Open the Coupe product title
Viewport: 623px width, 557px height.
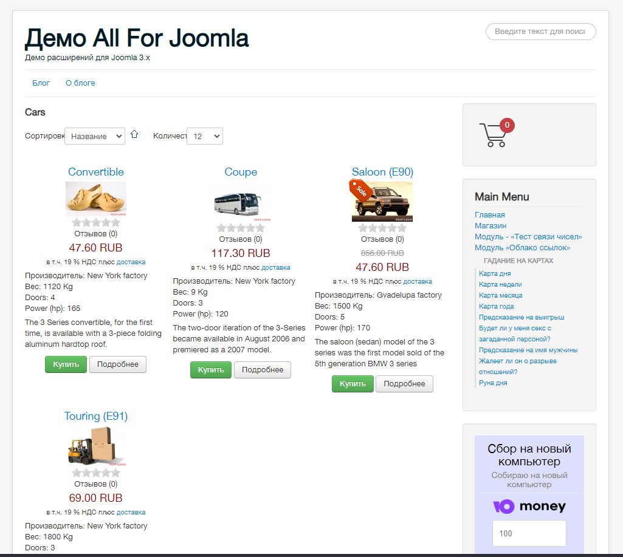click(241, 172)
